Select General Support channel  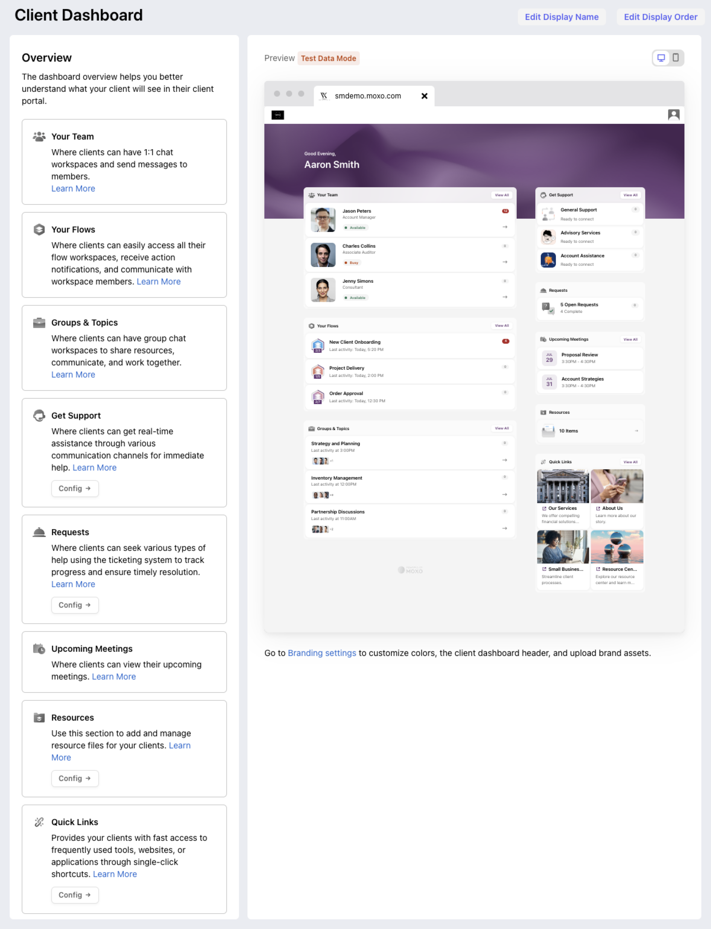click(x=590, y=214)
